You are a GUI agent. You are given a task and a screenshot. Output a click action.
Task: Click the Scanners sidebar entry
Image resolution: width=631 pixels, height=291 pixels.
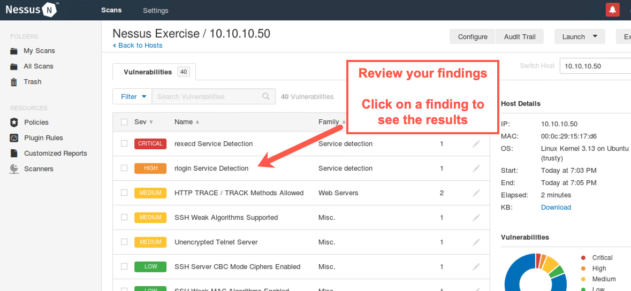point(39,169)
